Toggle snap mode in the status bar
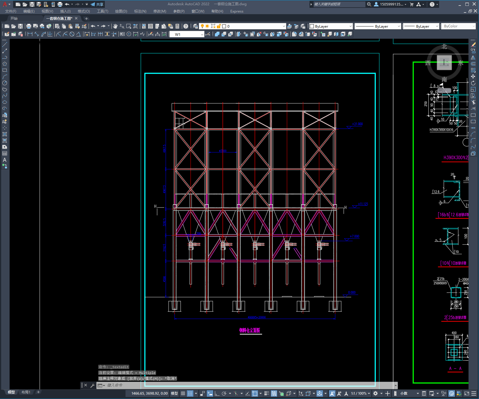479x399 pixels. click(190, 393)
